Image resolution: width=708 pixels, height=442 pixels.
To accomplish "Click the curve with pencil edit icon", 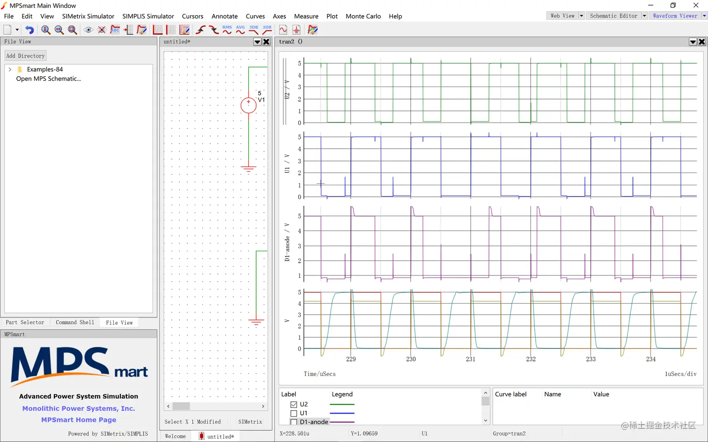I will click(x=142, y=30).
